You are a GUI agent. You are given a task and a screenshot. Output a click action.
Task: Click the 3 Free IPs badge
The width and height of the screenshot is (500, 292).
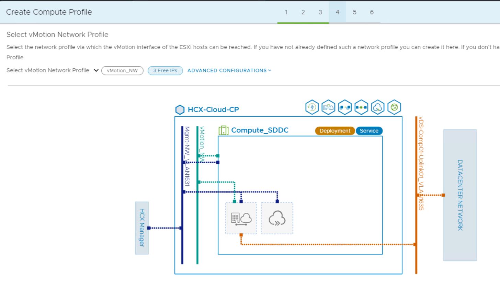coord(165,70)
